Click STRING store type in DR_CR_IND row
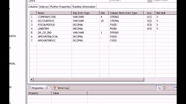 coord(114,33)
